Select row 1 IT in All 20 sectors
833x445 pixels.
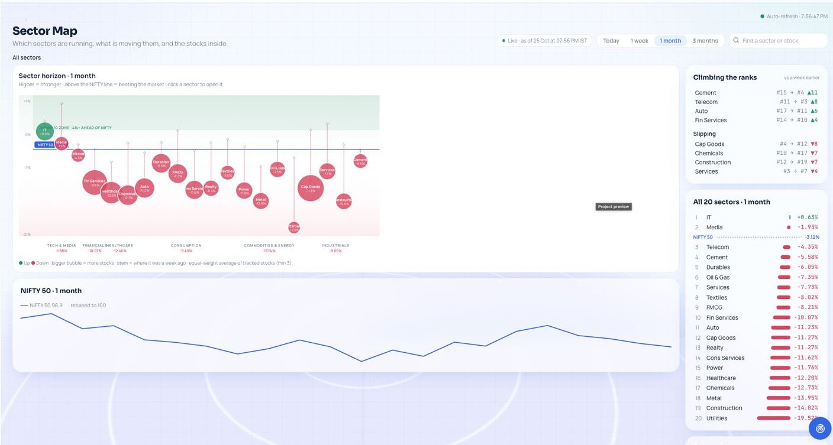tap(756, 217)
